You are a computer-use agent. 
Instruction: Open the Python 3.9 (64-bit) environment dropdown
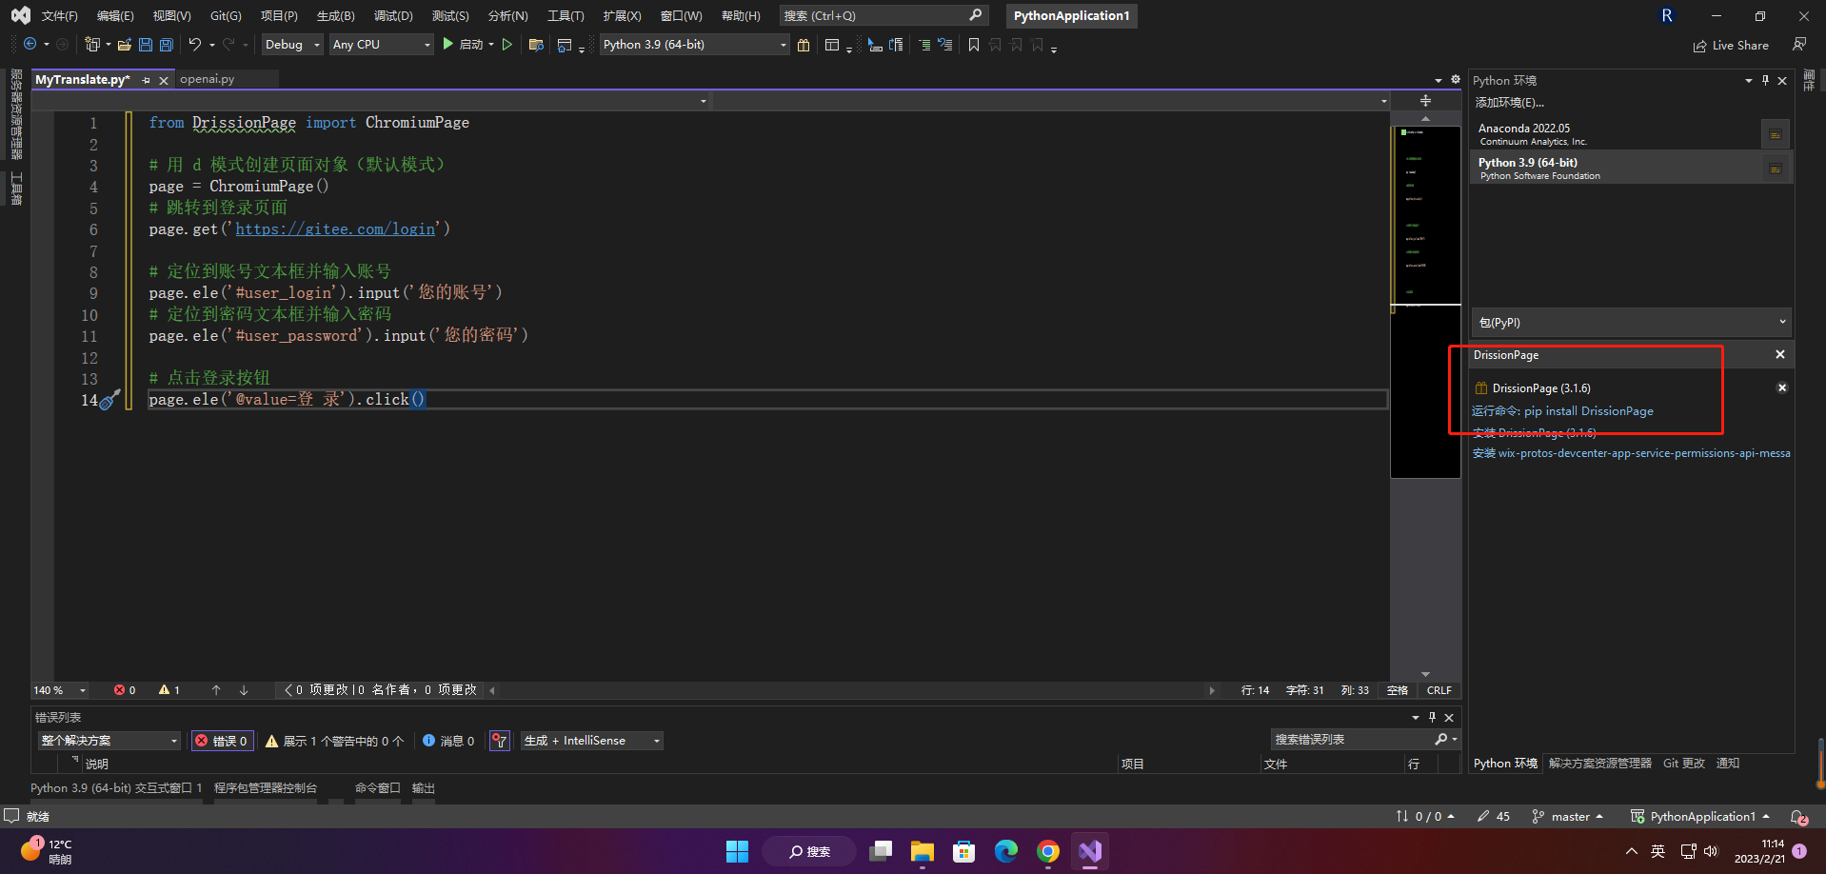[x=694, y=45]
